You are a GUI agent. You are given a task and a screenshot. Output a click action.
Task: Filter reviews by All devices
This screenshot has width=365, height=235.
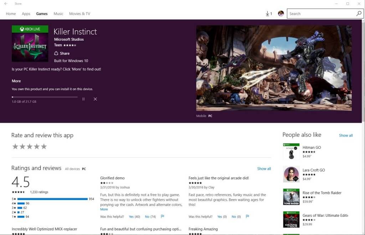coord(72,169)
